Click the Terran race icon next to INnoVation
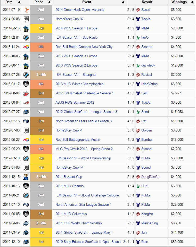The height and width of the screenshot is (247, 196). [138, 84]
